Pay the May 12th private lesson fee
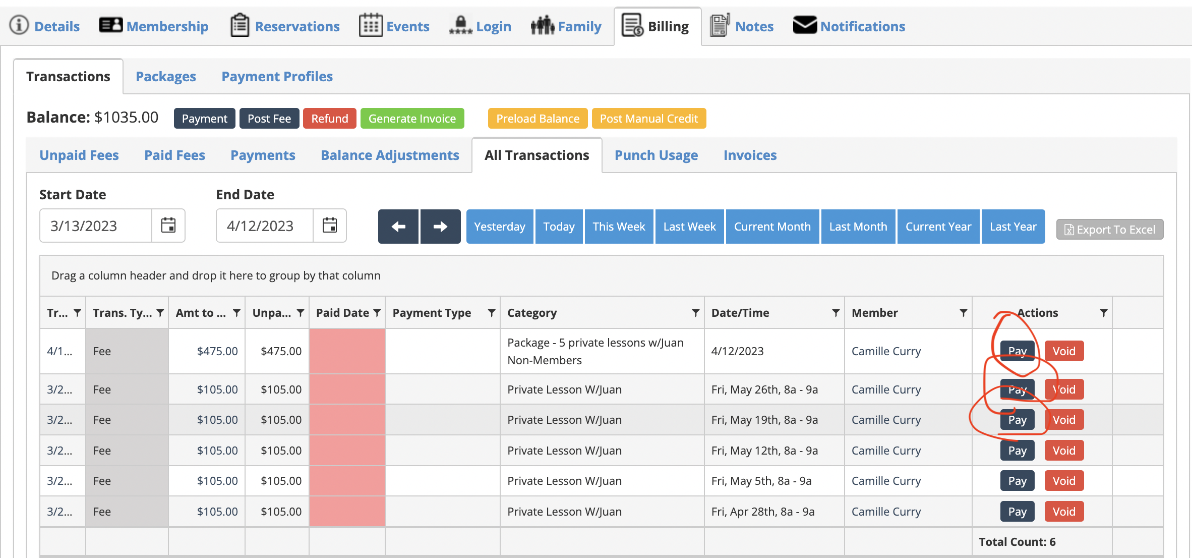Viewport: 1192px width, 558px height. click(x=1018, y=451)
